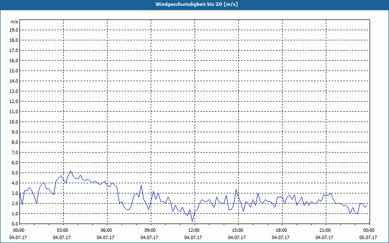Click the 7,0 y-axis label
Image resolution: width=389 pixels, height=243 pixels.
(x=15, y=152)
